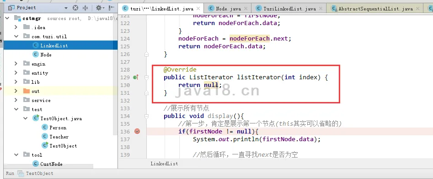Expand the engin folder
The width and height of the screenshot is (433, 179).
tap(16, 64)
